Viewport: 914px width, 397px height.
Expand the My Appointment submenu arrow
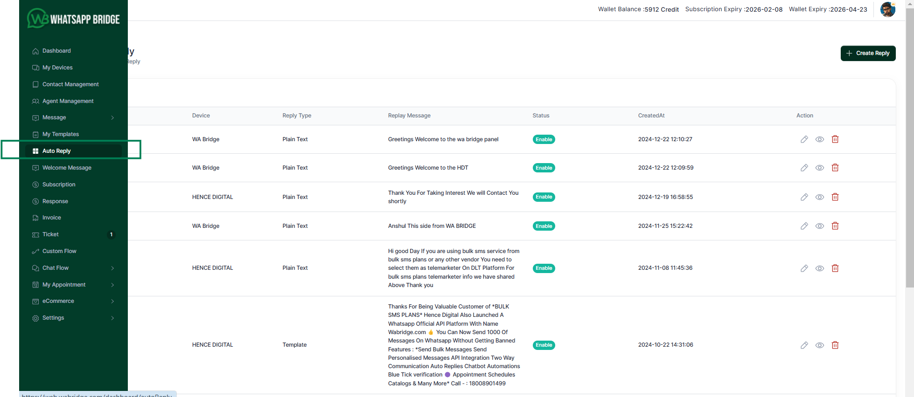(112, 285)
